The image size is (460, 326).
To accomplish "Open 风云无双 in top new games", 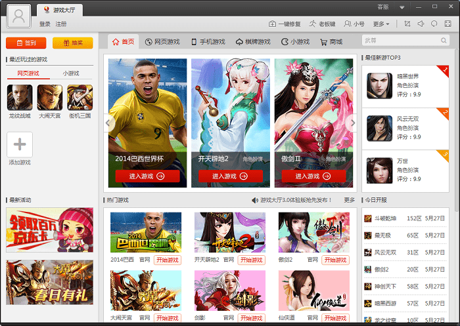I will pos(405,129).
